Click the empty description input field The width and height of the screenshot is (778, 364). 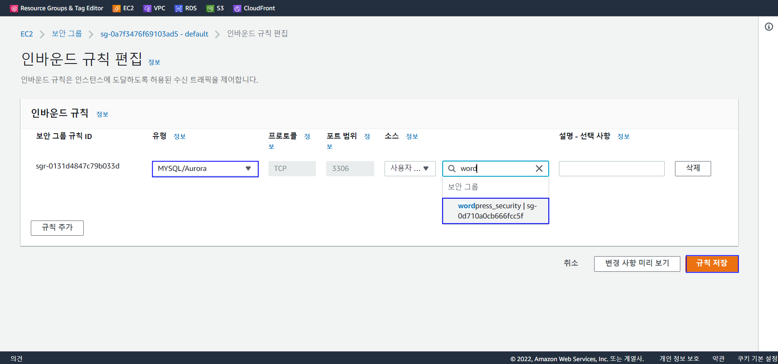[611, 168]
